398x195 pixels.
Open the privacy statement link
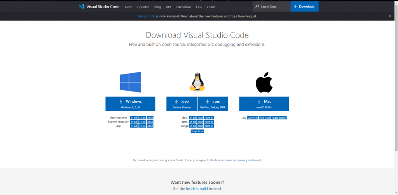coord(250,160)
